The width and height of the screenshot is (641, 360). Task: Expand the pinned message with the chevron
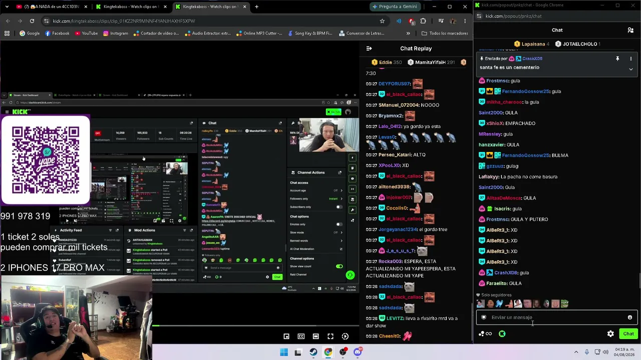point(630,69)
